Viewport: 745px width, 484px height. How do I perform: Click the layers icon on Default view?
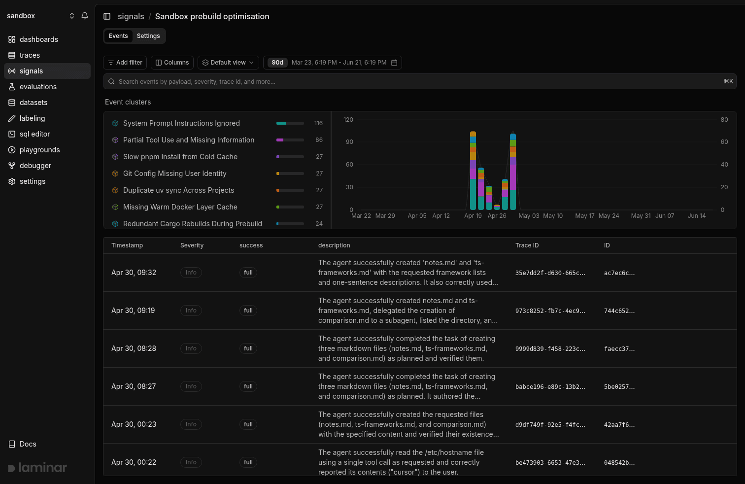click(205, 63)
